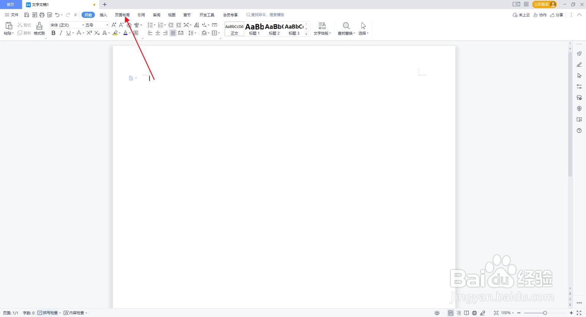Apply the 标题 1 heading style
Viewport: 586px width, 317px height.
[254, 29]
